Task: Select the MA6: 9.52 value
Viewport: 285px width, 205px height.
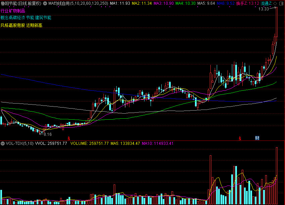Action: (x=226, y=3)
